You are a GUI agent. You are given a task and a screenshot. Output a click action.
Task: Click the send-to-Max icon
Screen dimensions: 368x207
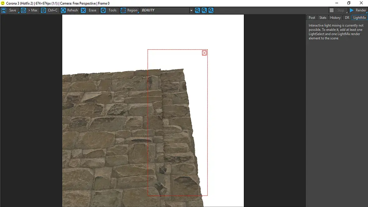tap(23, 10)
